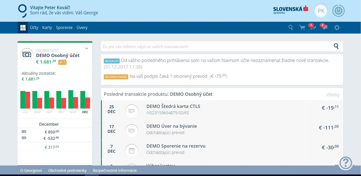The height and width of the screenshot is (176, 361).
Task: Click icon of DEMO Úver na bývanie transaction
Action: click(132, 130)
